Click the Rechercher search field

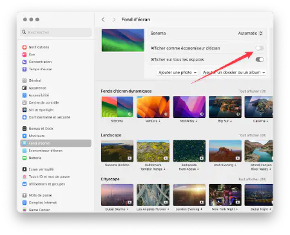56,32
